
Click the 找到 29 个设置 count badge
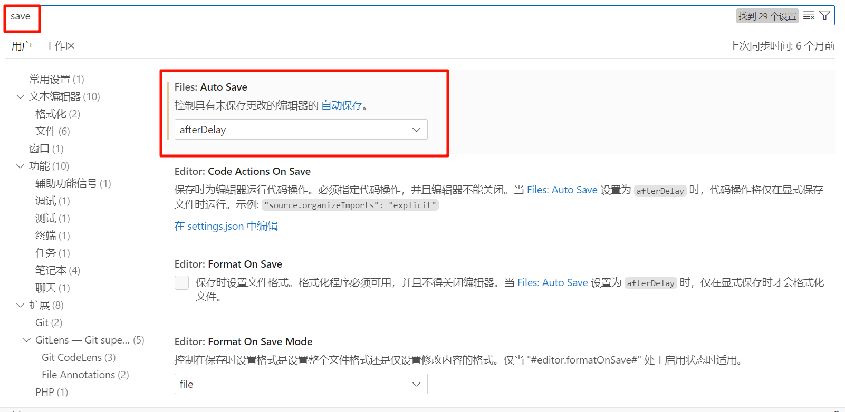tap(767, 16)
